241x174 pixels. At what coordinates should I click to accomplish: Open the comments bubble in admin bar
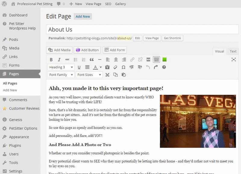[61, 4]
